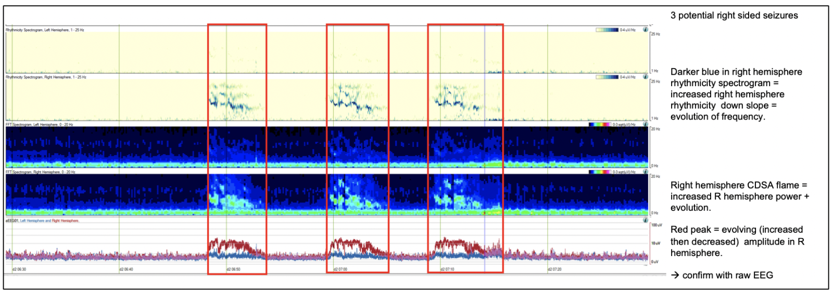Go to the d2 07:10 time marker
Image resolution: width=833 pixels, height=294 pixels.
448,269
